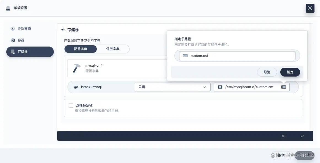Image resolution: width=320 pixels, height=163 pixels.
Task: Cancel the 指定子路径 popup with 取消
Action: point(267,72)
